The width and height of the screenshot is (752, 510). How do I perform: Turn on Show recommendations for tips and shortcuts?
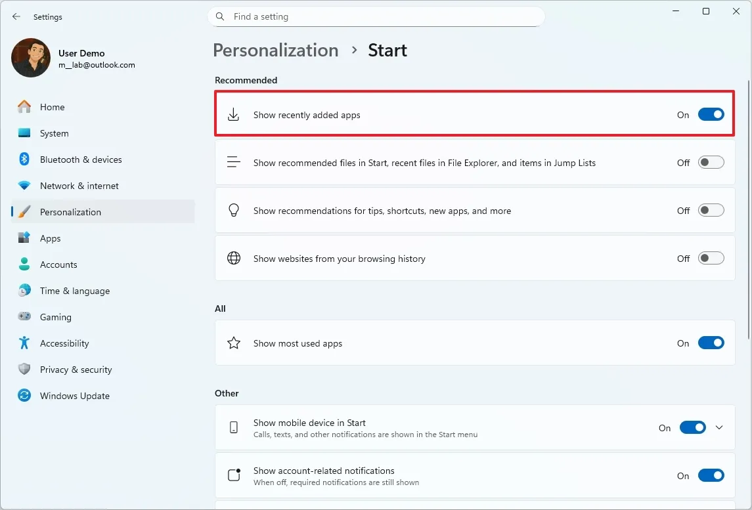pyautogui.click(x=711, y=210)
